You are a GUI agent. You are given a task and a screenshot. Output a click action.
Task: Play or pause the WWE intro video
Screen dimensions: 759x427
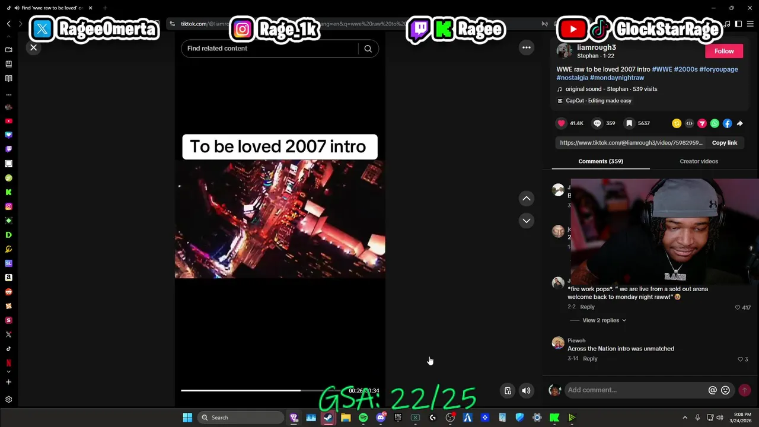(x=280, y=219)
